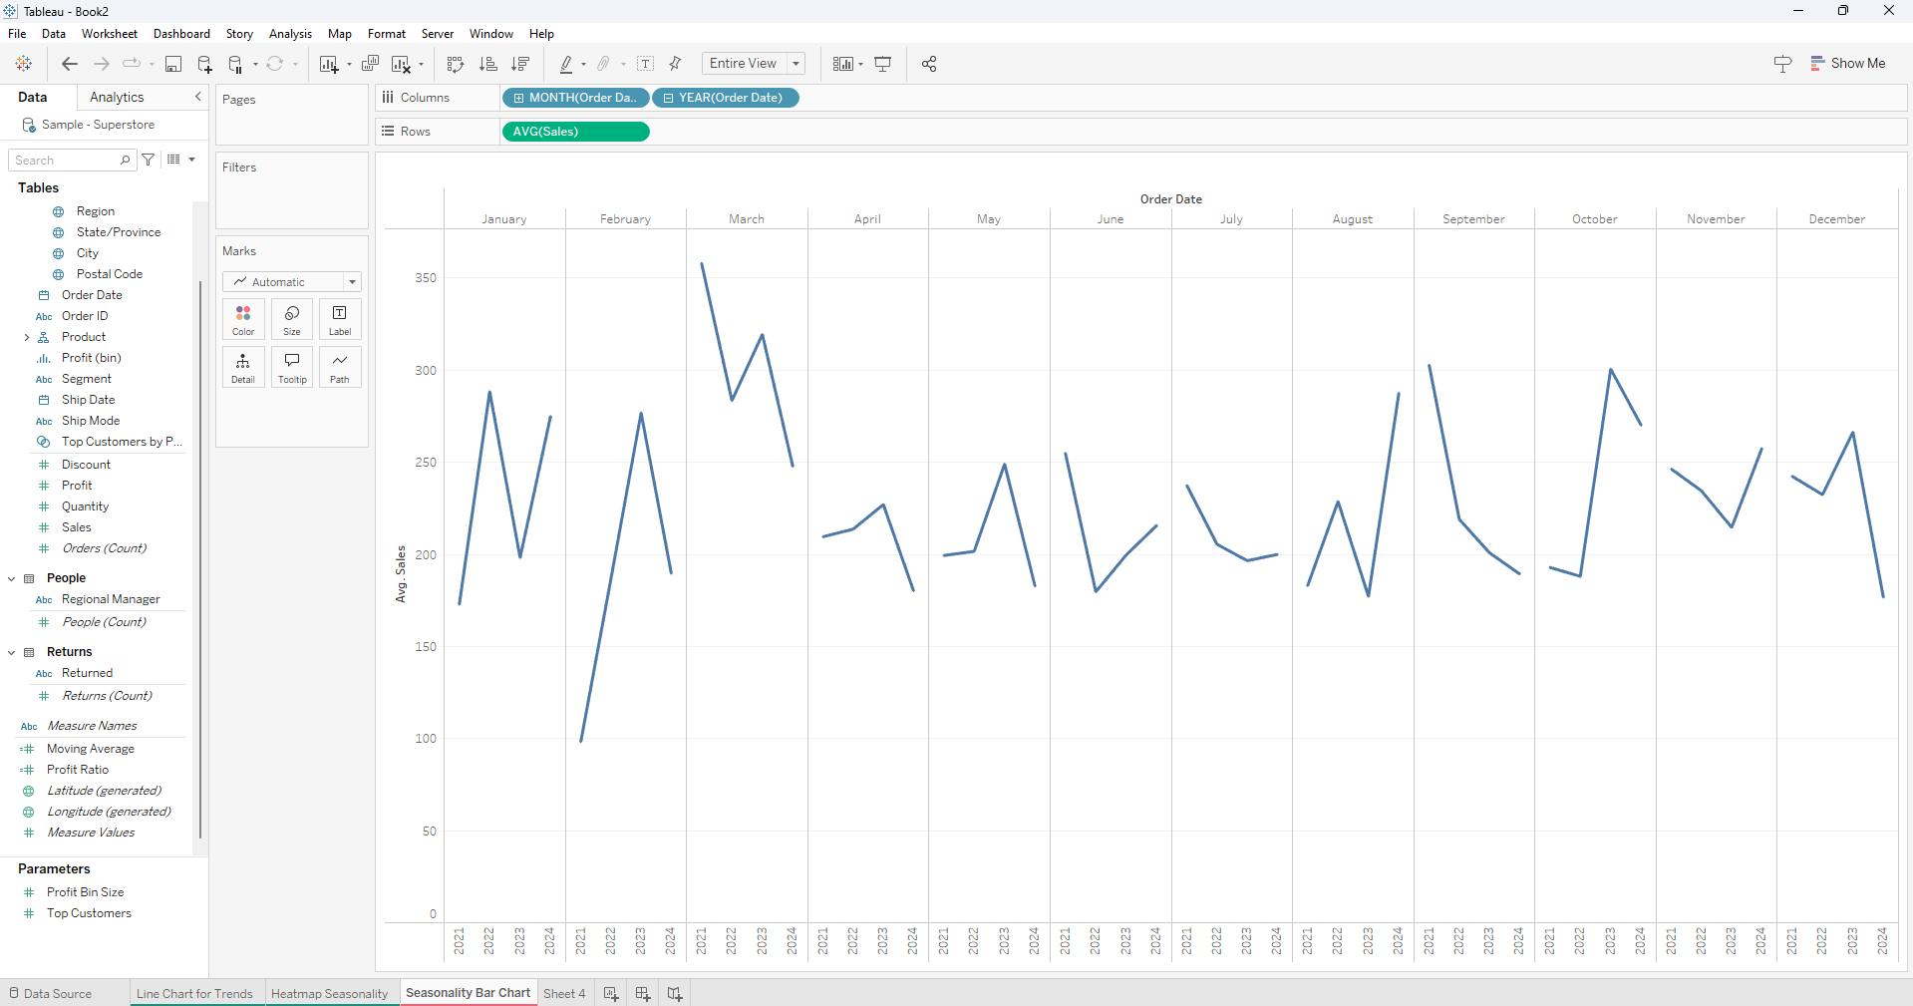
Task: Save the workbook using the floppy disk icon
Action: [x=173, y=64]
